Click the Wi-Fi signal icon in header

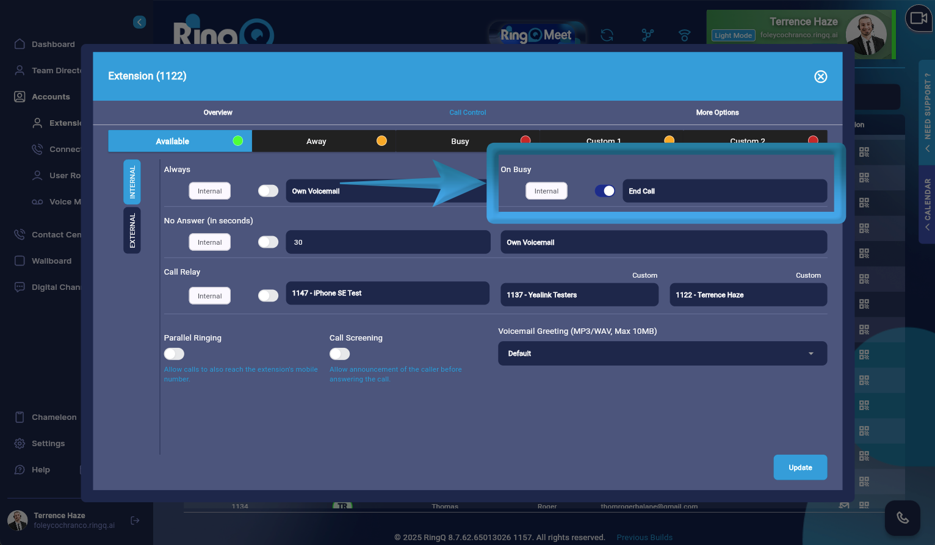[x=684, y=35]
